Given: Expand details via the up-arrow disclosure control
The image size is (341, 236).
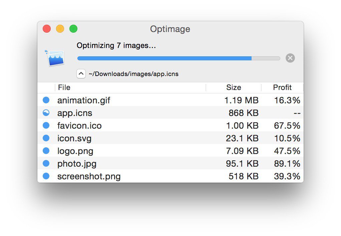Looking at the screenshot, I should pos(81,73).
